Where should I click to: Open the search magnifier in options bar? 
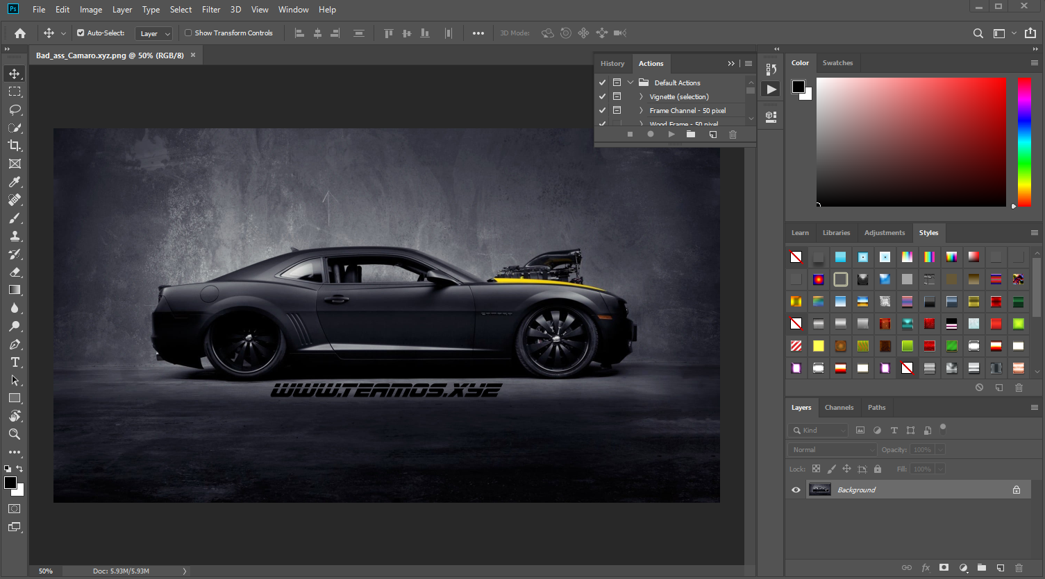coord(978,33)
